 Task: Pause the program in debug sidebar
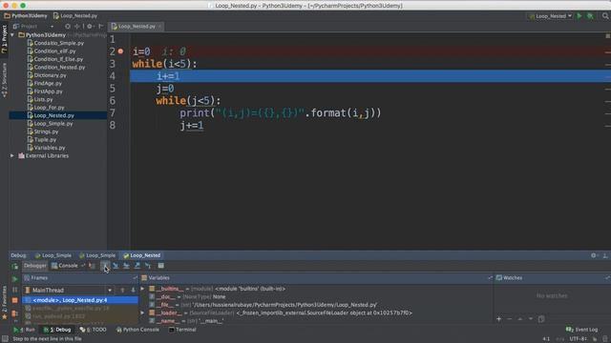tap(15, 290)
